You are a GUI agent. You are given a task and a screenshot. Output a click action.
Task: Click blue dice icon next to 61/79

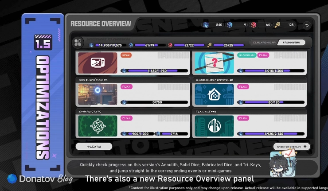[x=130, y=45]
